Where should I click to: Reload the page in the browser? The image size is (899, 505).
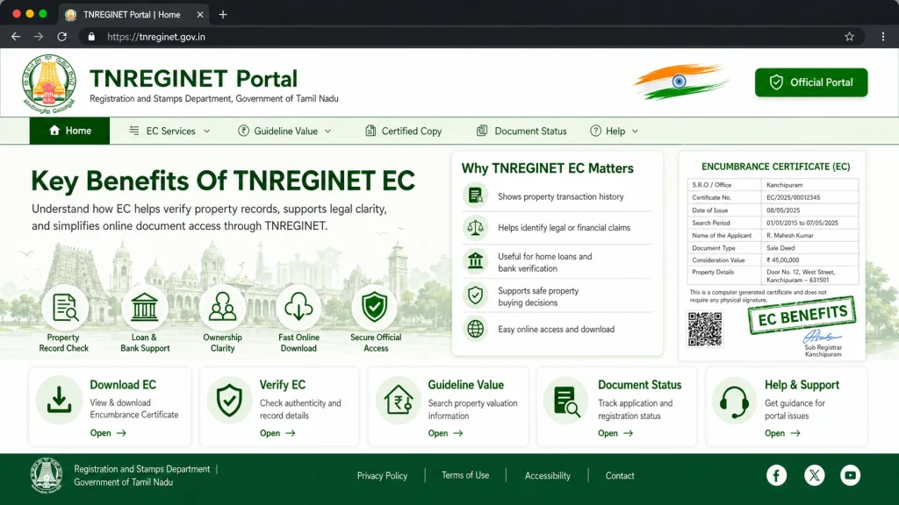click(62, 37)
